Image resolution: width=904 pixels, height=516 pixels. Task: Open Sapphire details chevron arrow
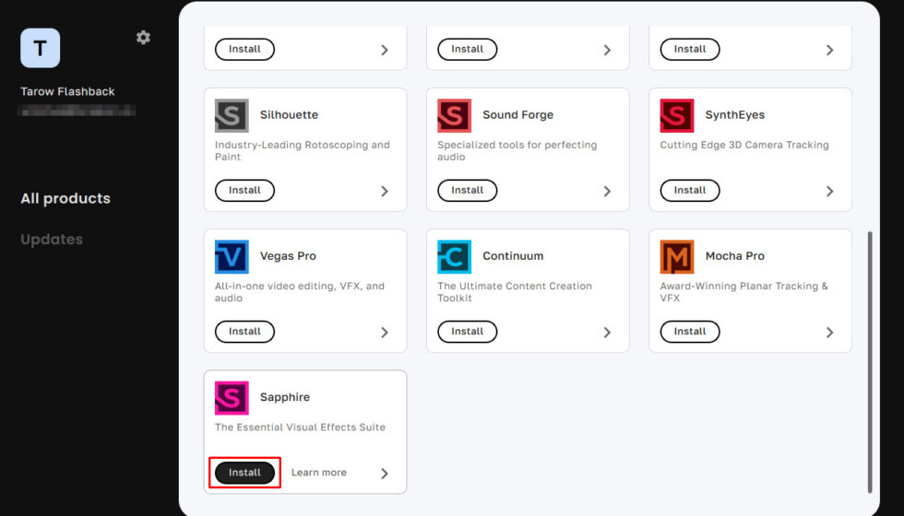tap(385, 474)
